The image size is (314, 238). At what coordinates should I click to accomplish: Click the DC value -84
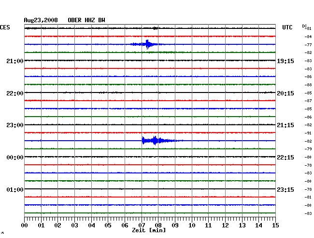308,37
